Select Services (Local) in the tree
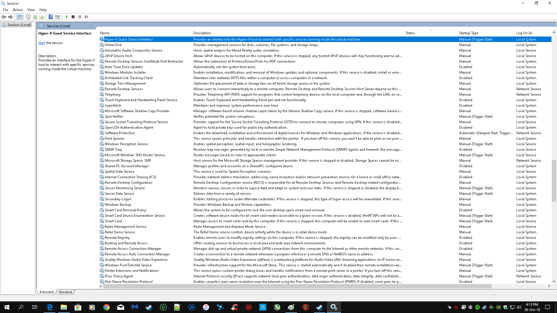The width and height of the screenshot is (557, 313). (x=19, y=25)
